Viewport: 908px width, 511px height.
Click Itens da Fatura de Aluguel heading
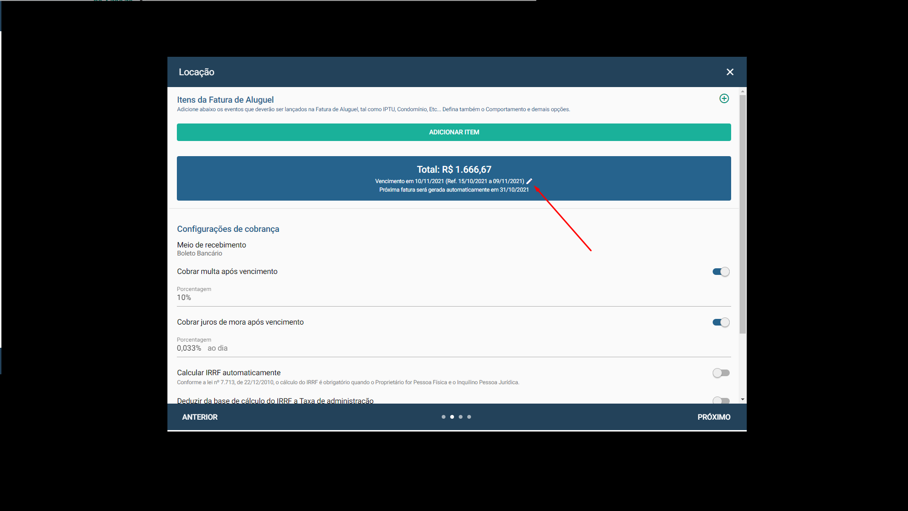tap(225, 100)
